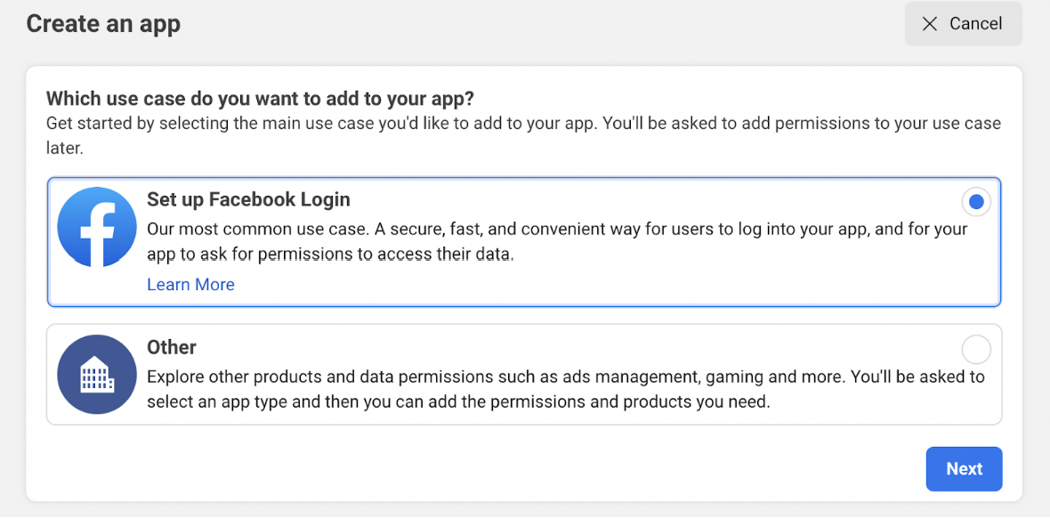1050x518 pixels.
Task: Select the Other use case radio button
Action: [x=976, y=350]
